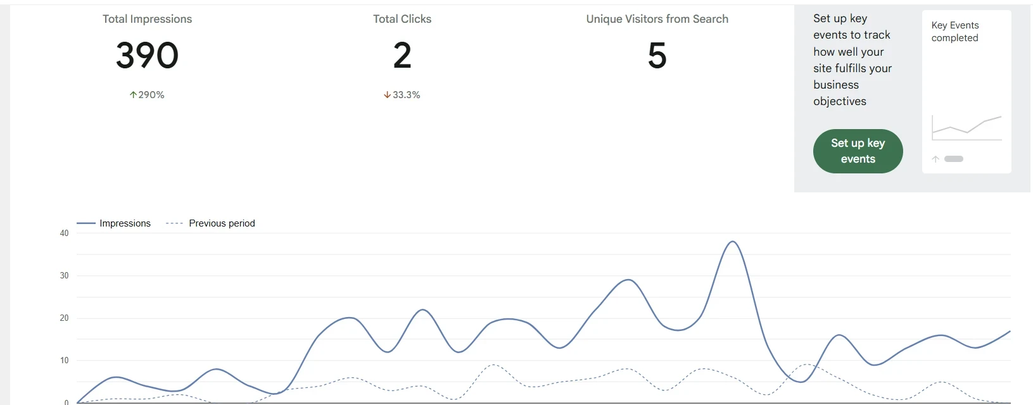The image size is (1033, 405).
Task: Click the red down arrow beside 33.3%
Action: pyautogui.click(x=387, y=95)
